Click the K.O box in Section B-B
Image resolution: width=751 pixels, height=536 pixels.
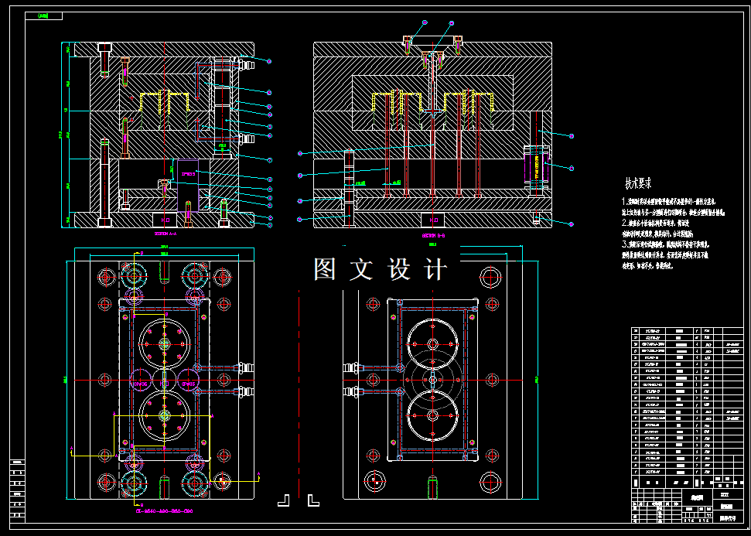click(433, 220)
